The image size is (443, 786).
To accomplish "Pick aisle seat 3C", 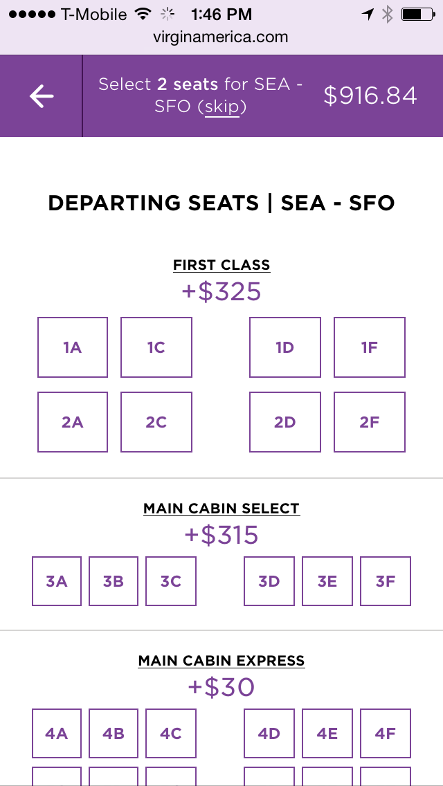I will click(171, 581).
